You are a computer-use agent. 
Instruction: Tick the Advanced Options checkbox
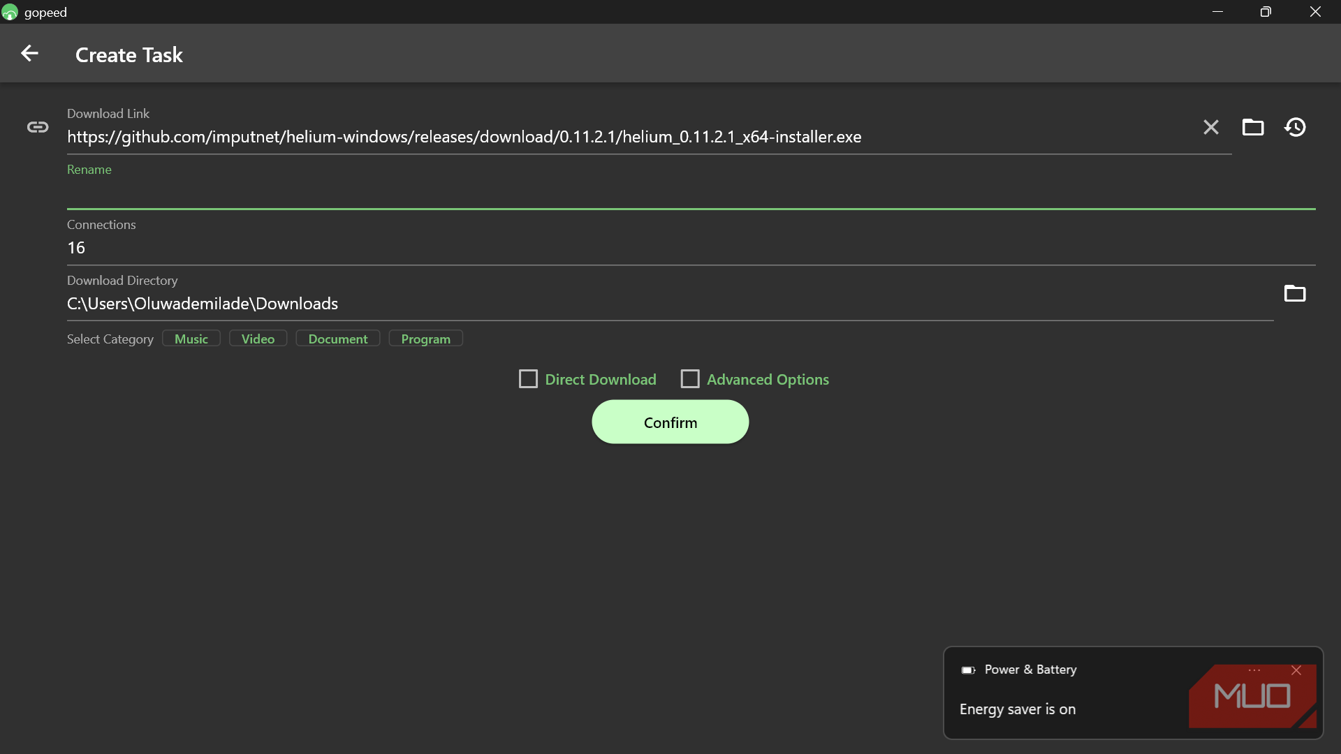point(690,379)
